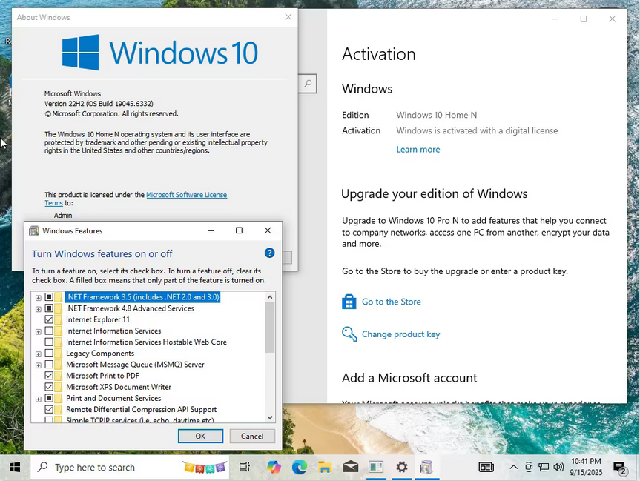Toggle .NET Framework 3.5 checkbox
The height and width of the screenshot is (481, 640).
(x=49, y=297)
